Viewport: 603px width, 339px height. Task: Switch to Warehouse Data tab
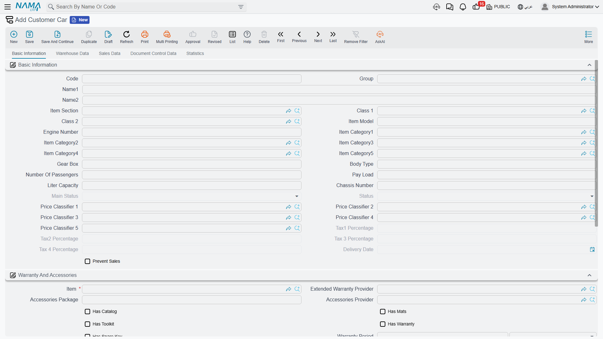tap(72, 53)
